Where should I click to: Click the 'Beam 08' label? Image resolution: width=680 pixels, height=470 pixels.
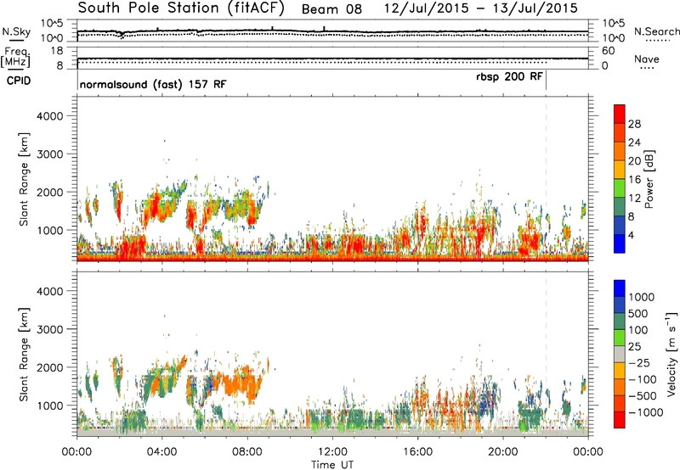(331, 9)
